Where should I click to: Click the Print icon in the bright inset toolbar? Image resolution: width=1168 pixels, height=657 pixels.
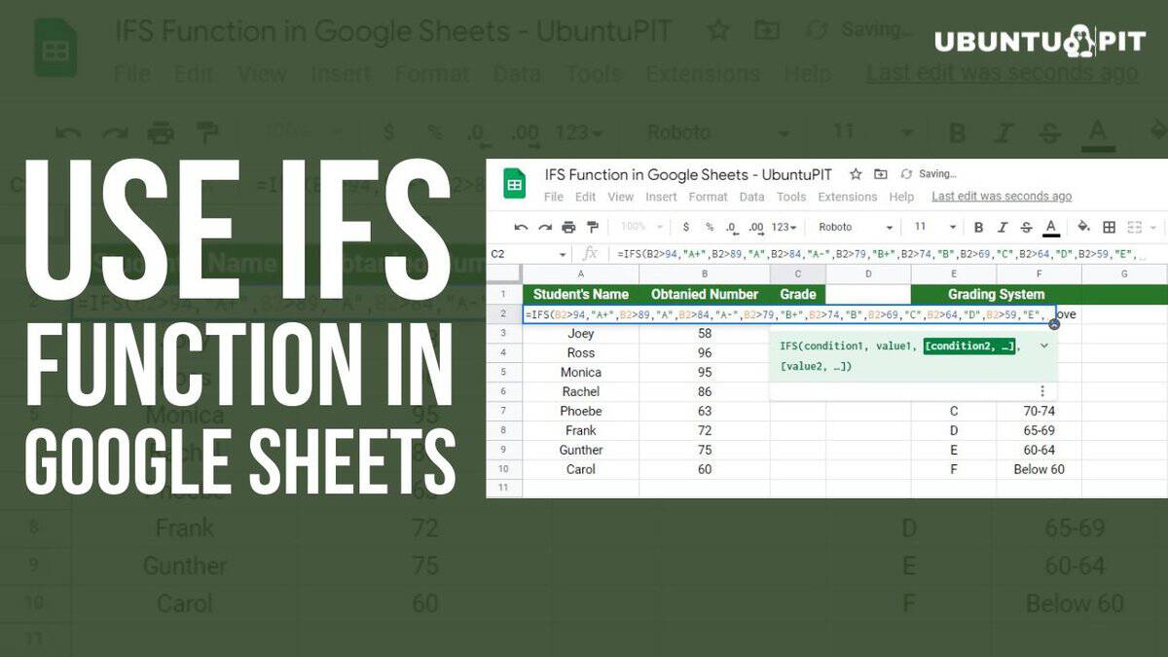point(569,227)
